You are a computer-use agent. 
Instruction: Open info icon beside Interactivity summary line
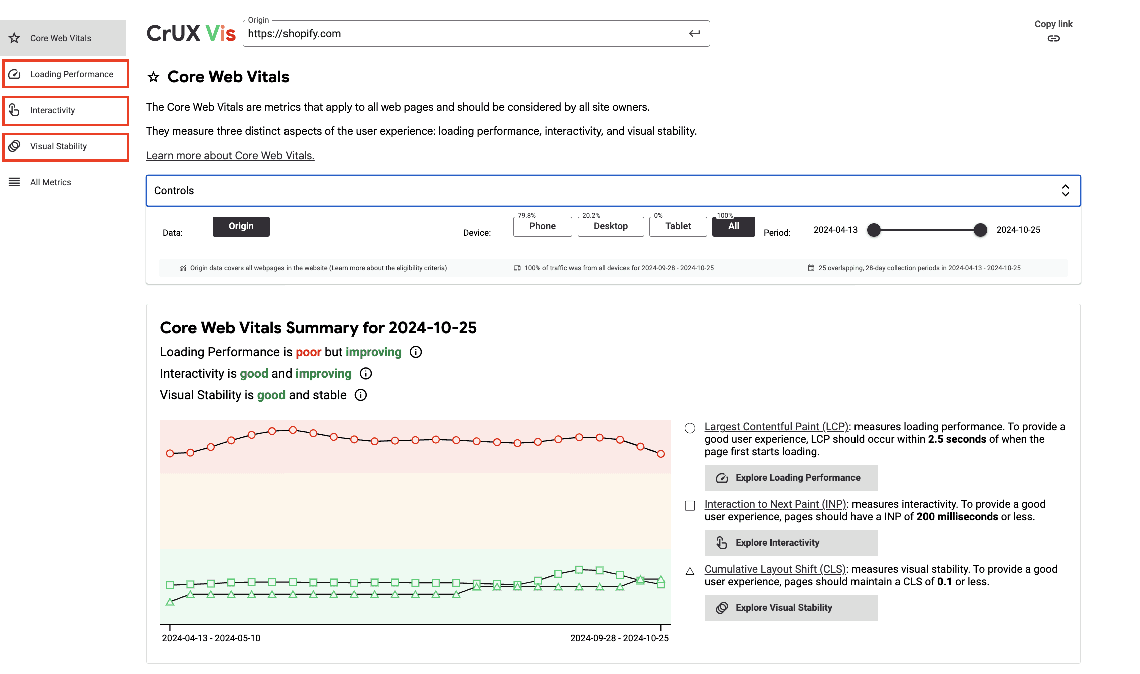tap(366, 374)
